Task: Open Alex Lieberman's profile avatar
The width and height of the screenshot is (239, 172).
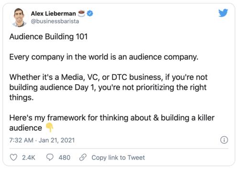Action: tap(19, 17)
